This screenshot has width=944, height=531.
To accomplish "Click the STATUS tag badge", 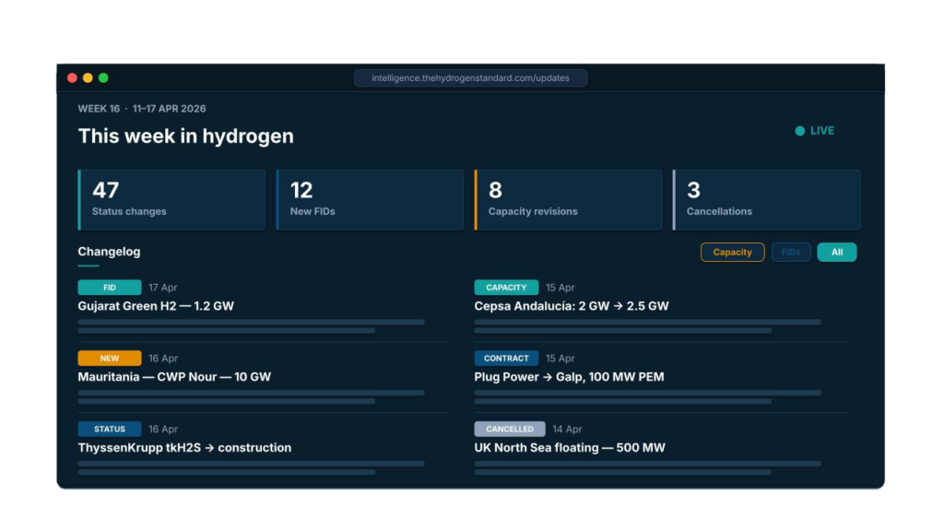I will (110, 430).
